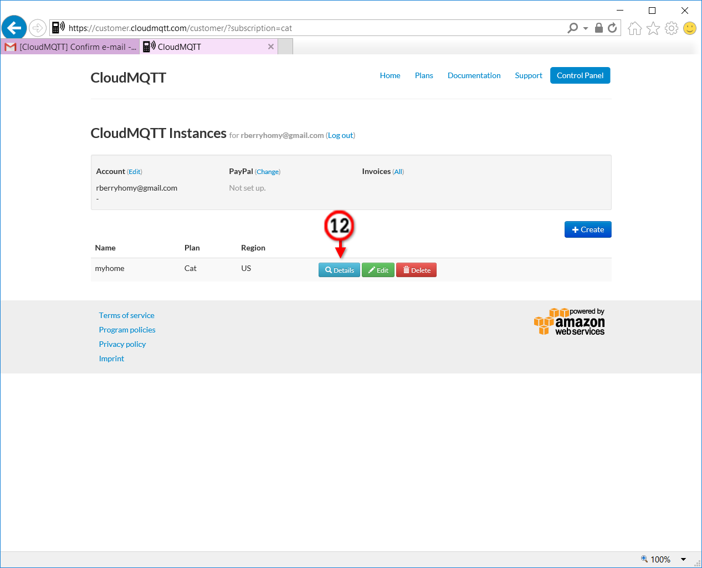The height and width of the screenshot is (568, 702).
Task: Open Program policies link
Action: coord(127,330)
